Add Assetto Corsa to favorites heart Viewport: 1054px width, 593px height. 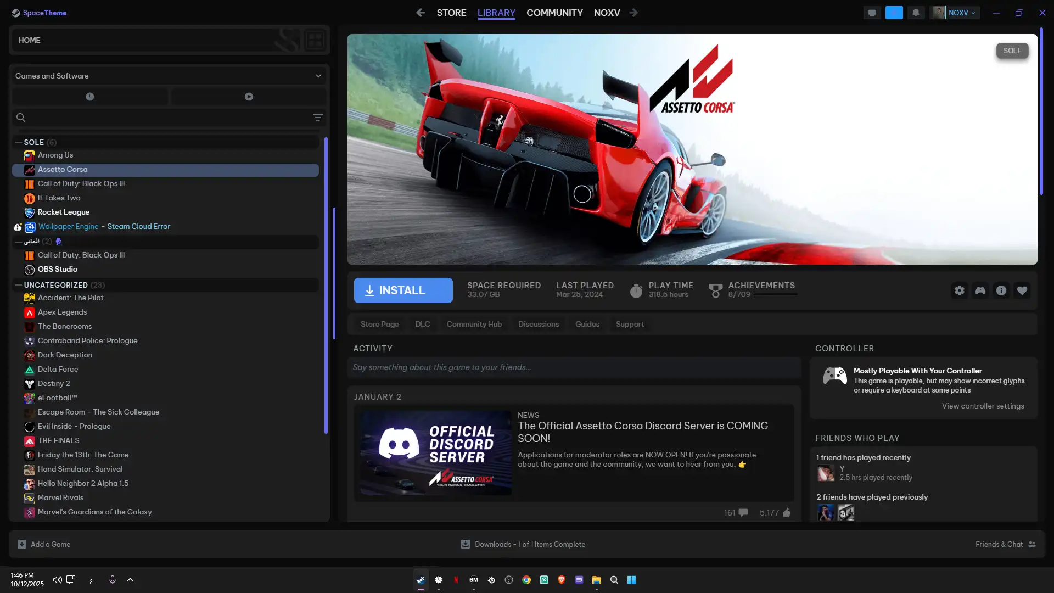[1022, 290]
